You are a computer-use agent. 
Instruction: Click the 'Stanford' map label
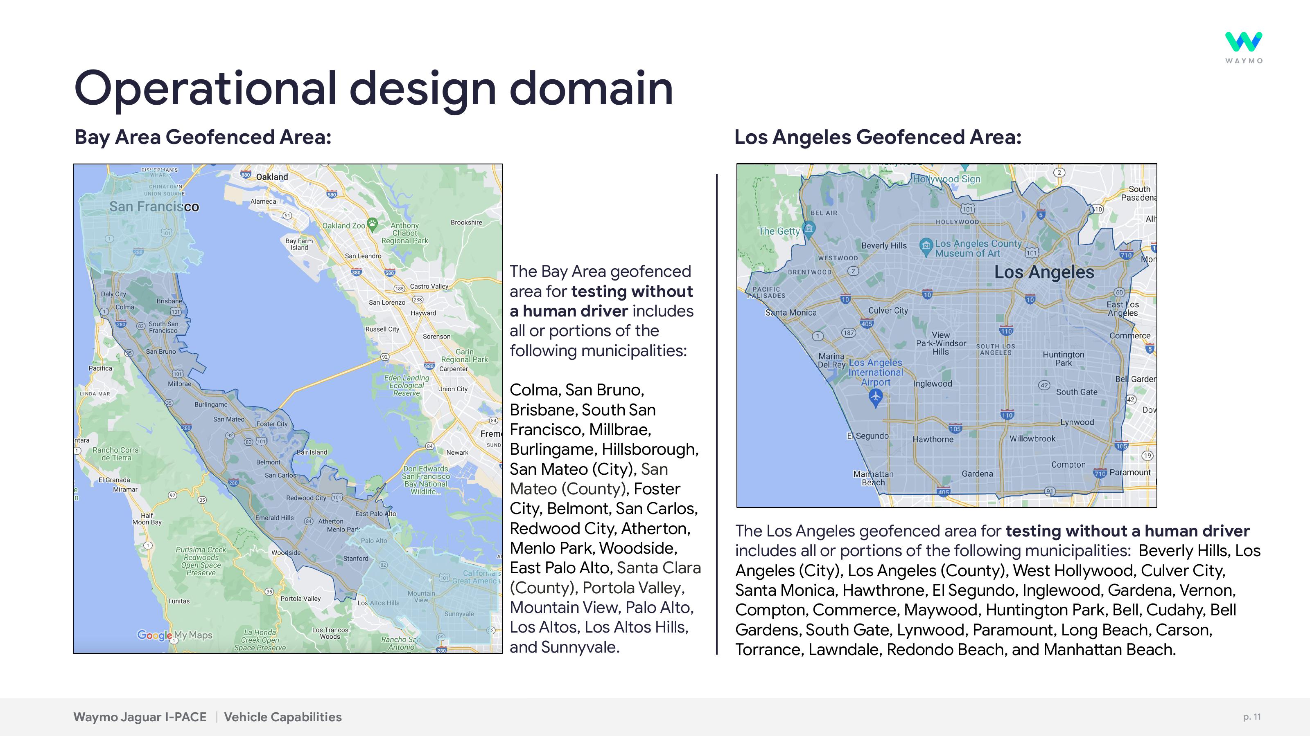355,559
